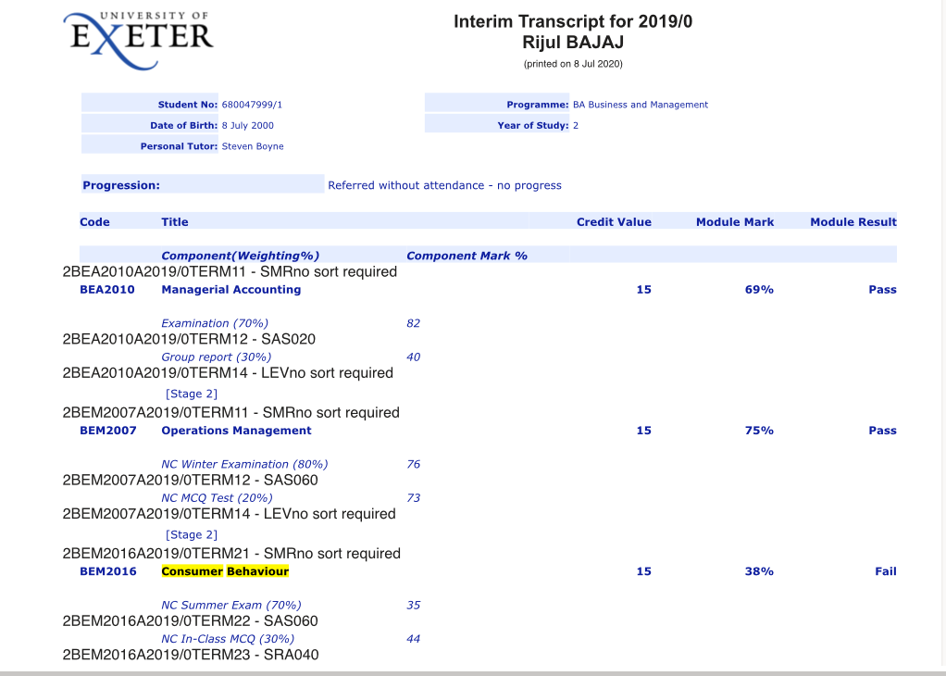Click the Examination (70%) component
Image resolution: width=946 pixels, height=676 pixels.
point(215,323)
